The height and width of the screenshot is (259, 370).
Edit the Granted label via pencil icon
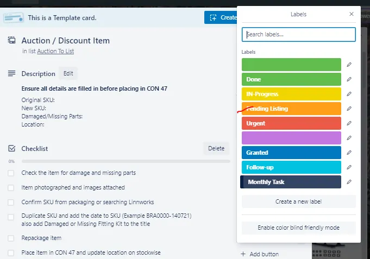pos(349,153)
